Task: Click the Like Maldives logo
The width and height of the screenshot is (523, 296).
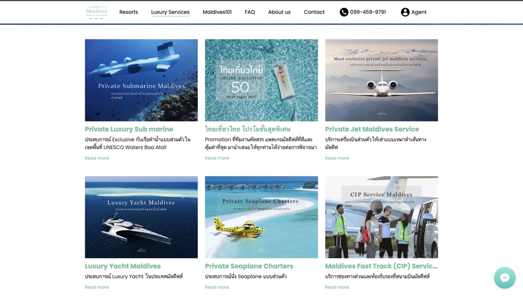Action: pos(96,13)
